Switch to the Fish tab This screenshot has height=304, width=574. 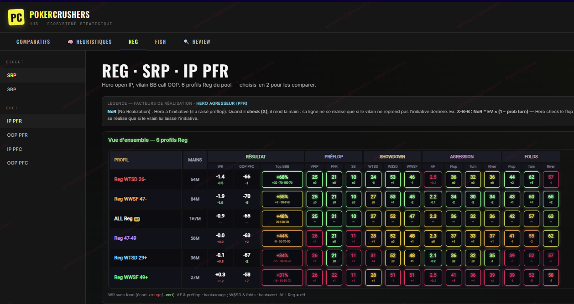tap(161, 41)
